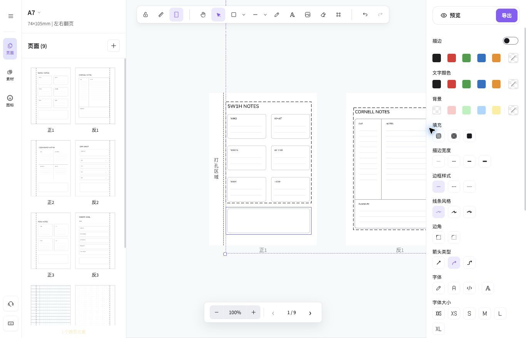Switch to the 页面 pages tab

tap(10, 49)
